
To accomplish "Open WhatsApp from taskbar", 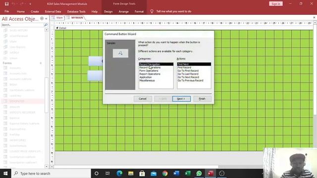I will (199, 174).
